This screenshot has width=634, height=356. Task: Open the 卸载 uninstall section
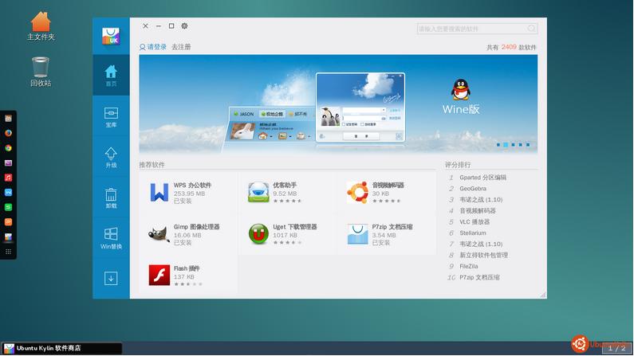point(111,198)
